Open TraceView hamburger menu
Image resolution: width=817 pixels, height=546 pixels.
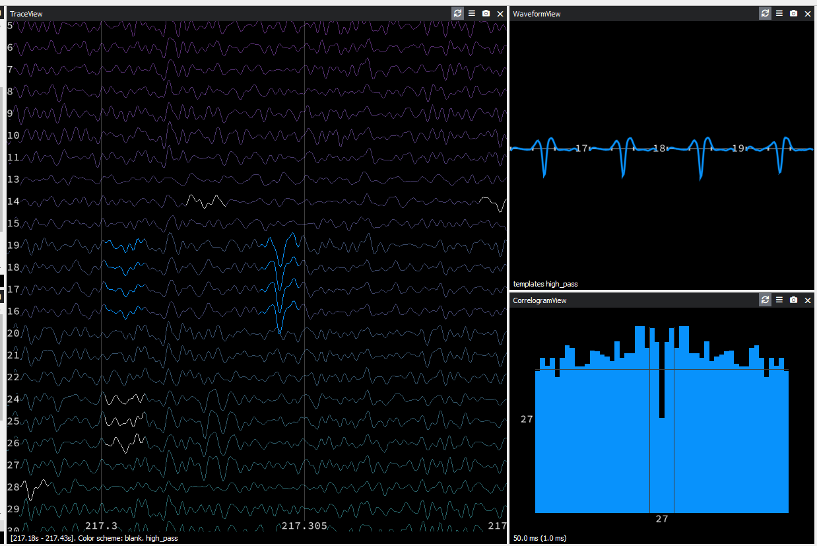tap(472, 13)
